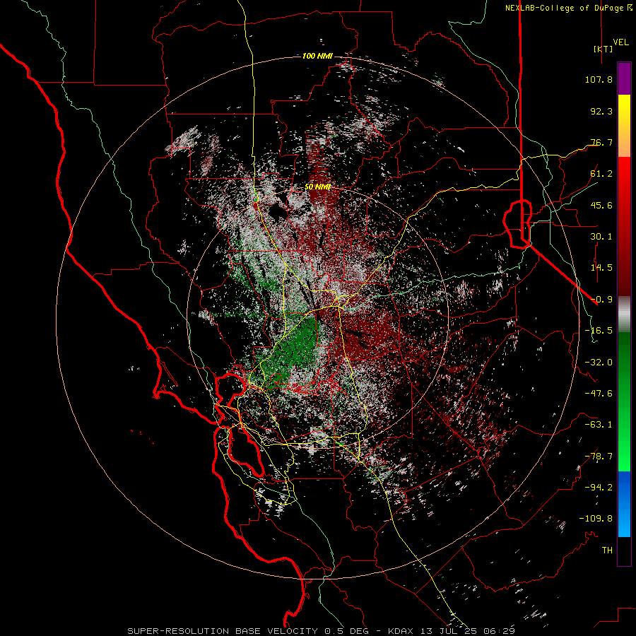The image size is (636, 636).
Task: Click the 107.8 velocity scale value
Action: pyautogui.click(x=599, y=79)
